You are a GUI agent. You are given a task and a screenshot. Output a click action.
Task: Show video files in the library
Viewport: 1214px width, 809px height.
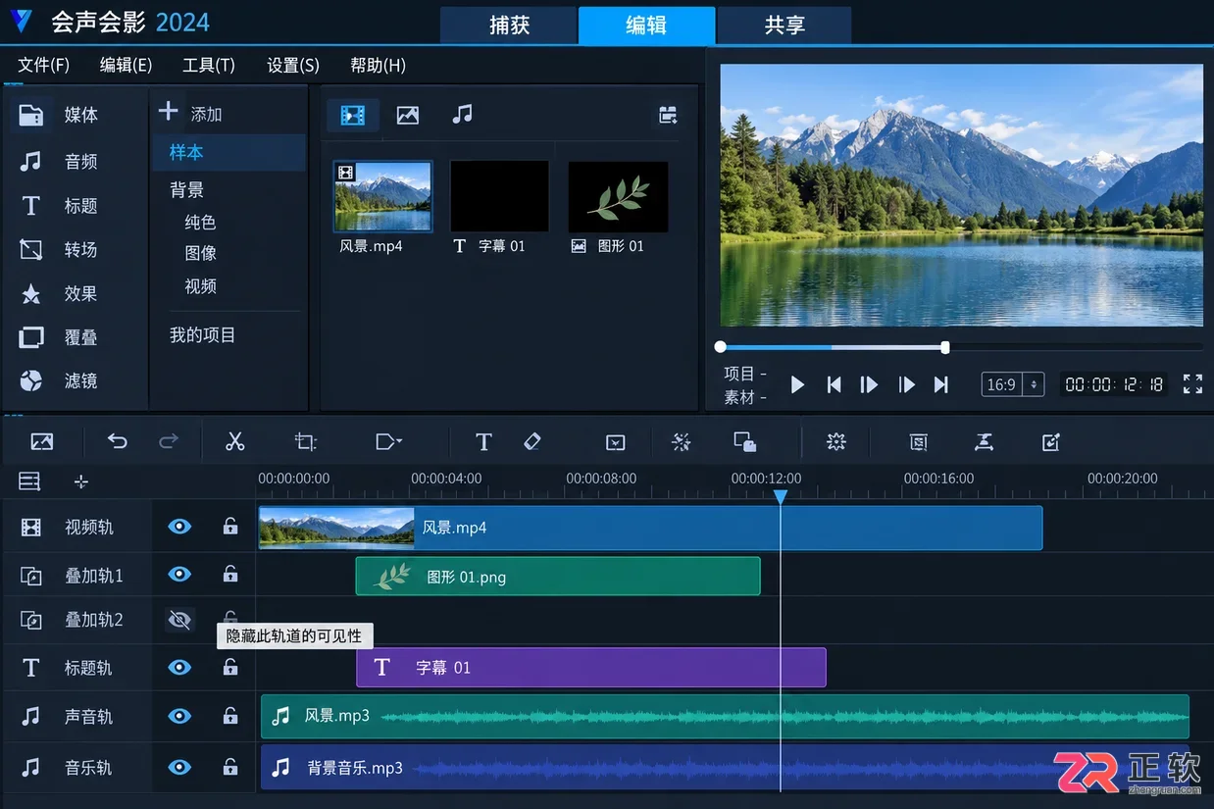[x=352, y=116]
